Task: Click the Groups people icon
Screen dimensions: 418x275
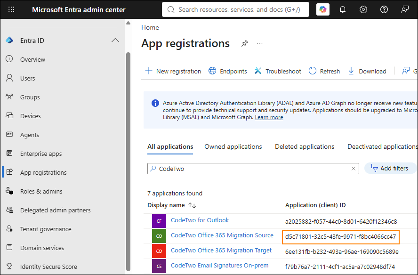Action: pyautogui.click(x=9, y=97)
